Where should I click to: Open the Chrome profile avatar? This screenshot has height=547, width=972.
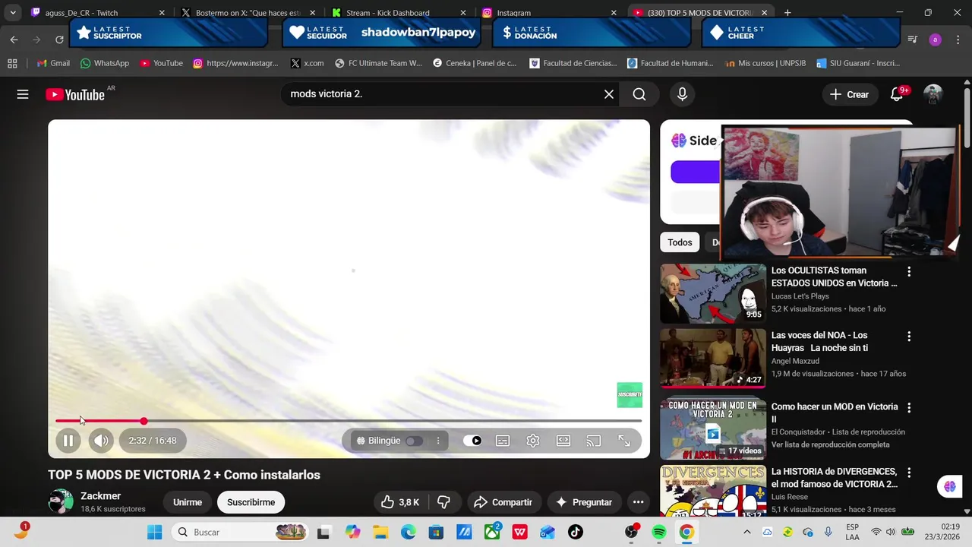click(x=935, y=40)
